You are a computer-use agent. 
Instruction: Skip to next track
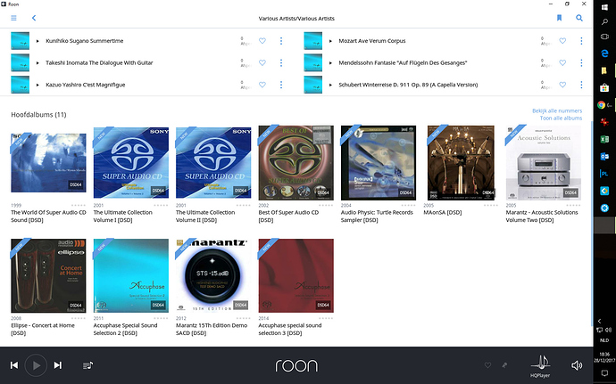click(58, 365)
